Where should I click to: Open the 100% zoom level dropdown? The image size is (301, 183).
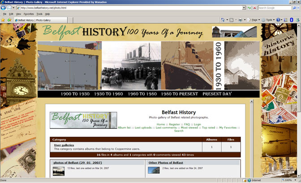289,180
